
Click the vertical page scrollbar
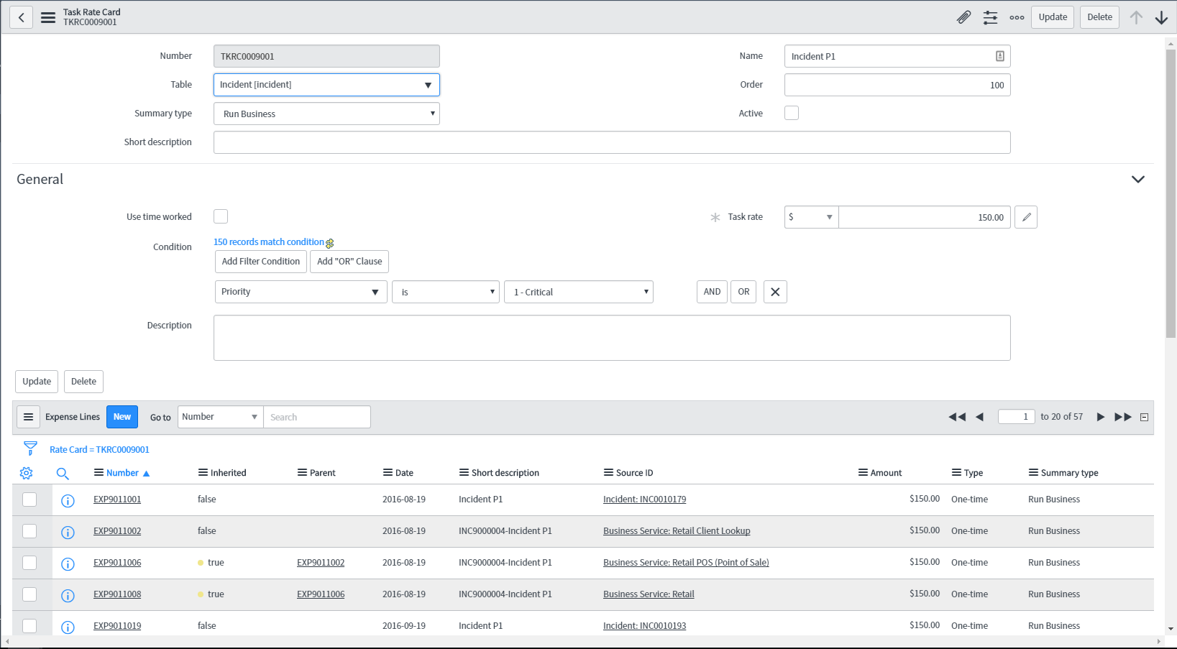(1171, 194)
